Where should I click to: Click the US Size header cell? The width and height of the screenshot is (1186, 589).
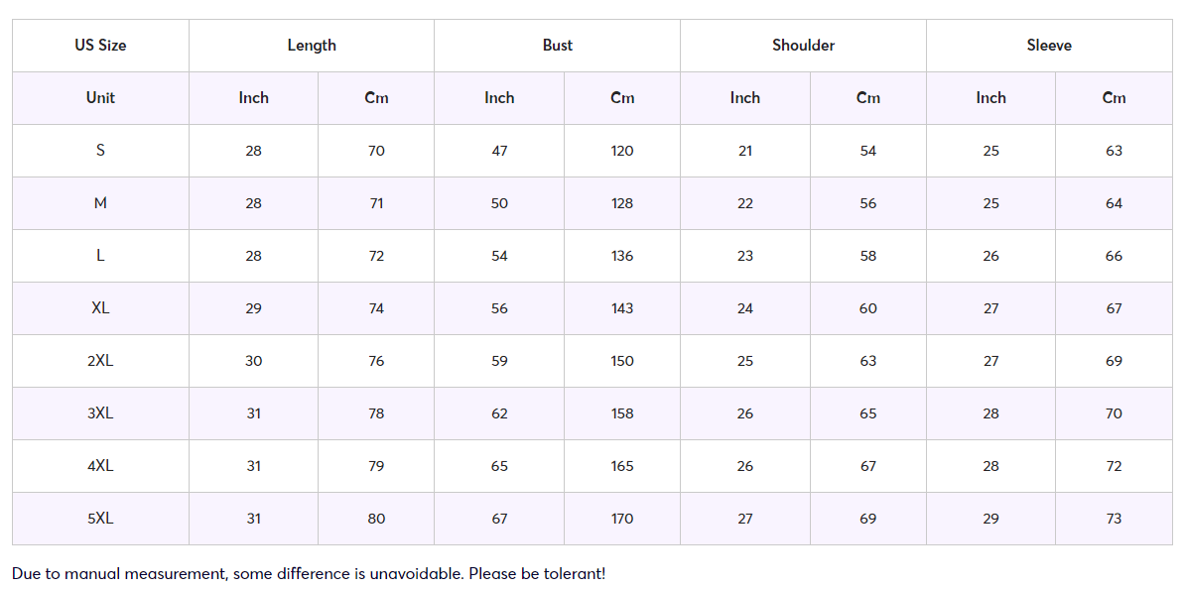point(100,46)
